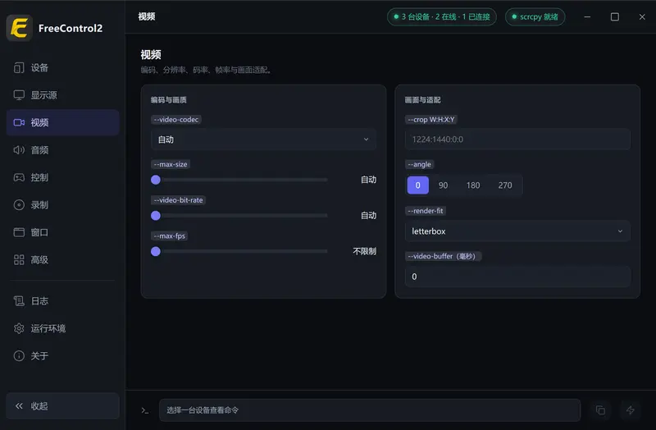
Task: Open the --render-fit letterbox dropdown
Action: point(517,231)
